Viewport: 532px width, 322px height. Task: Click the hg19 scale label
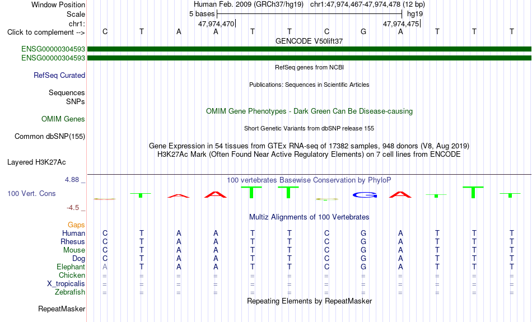415,14
